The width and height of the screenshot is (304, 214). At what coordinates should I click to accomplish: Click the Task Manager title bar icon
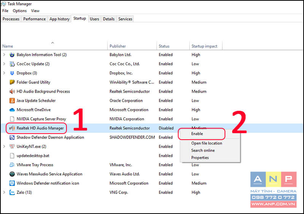(x=3, y=4)
